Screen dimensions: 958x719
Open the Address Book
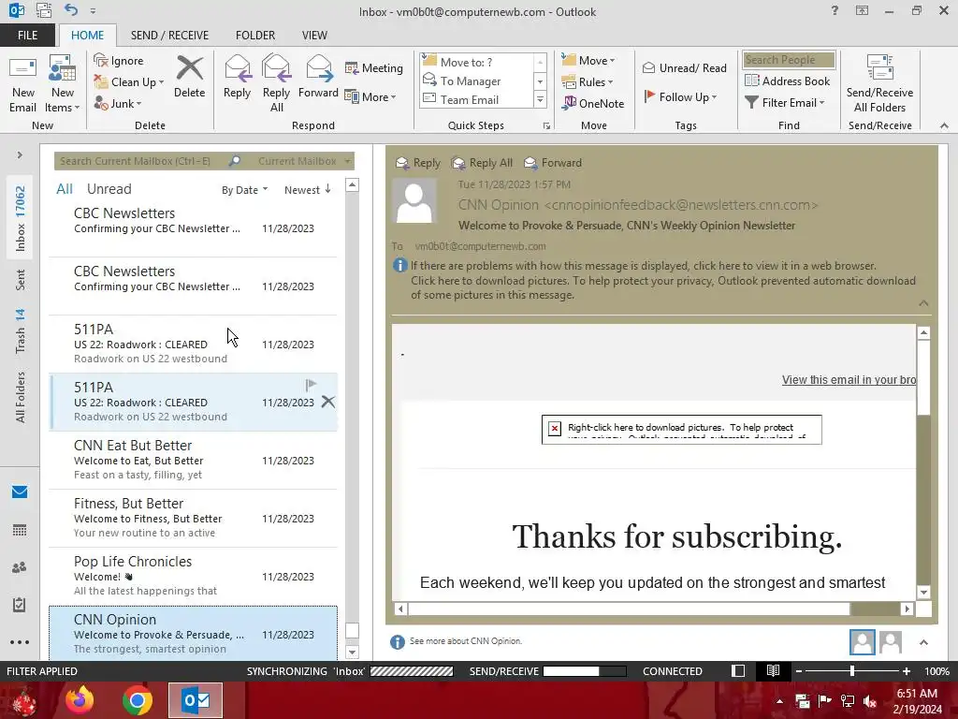(788, 81)
